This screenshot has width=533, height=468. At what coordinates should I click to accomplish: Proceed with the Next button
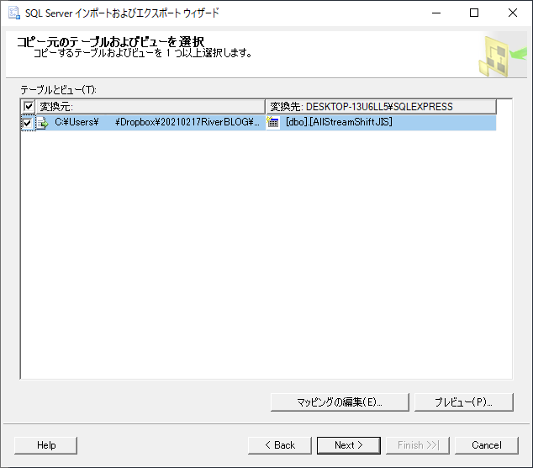(348, 445)
